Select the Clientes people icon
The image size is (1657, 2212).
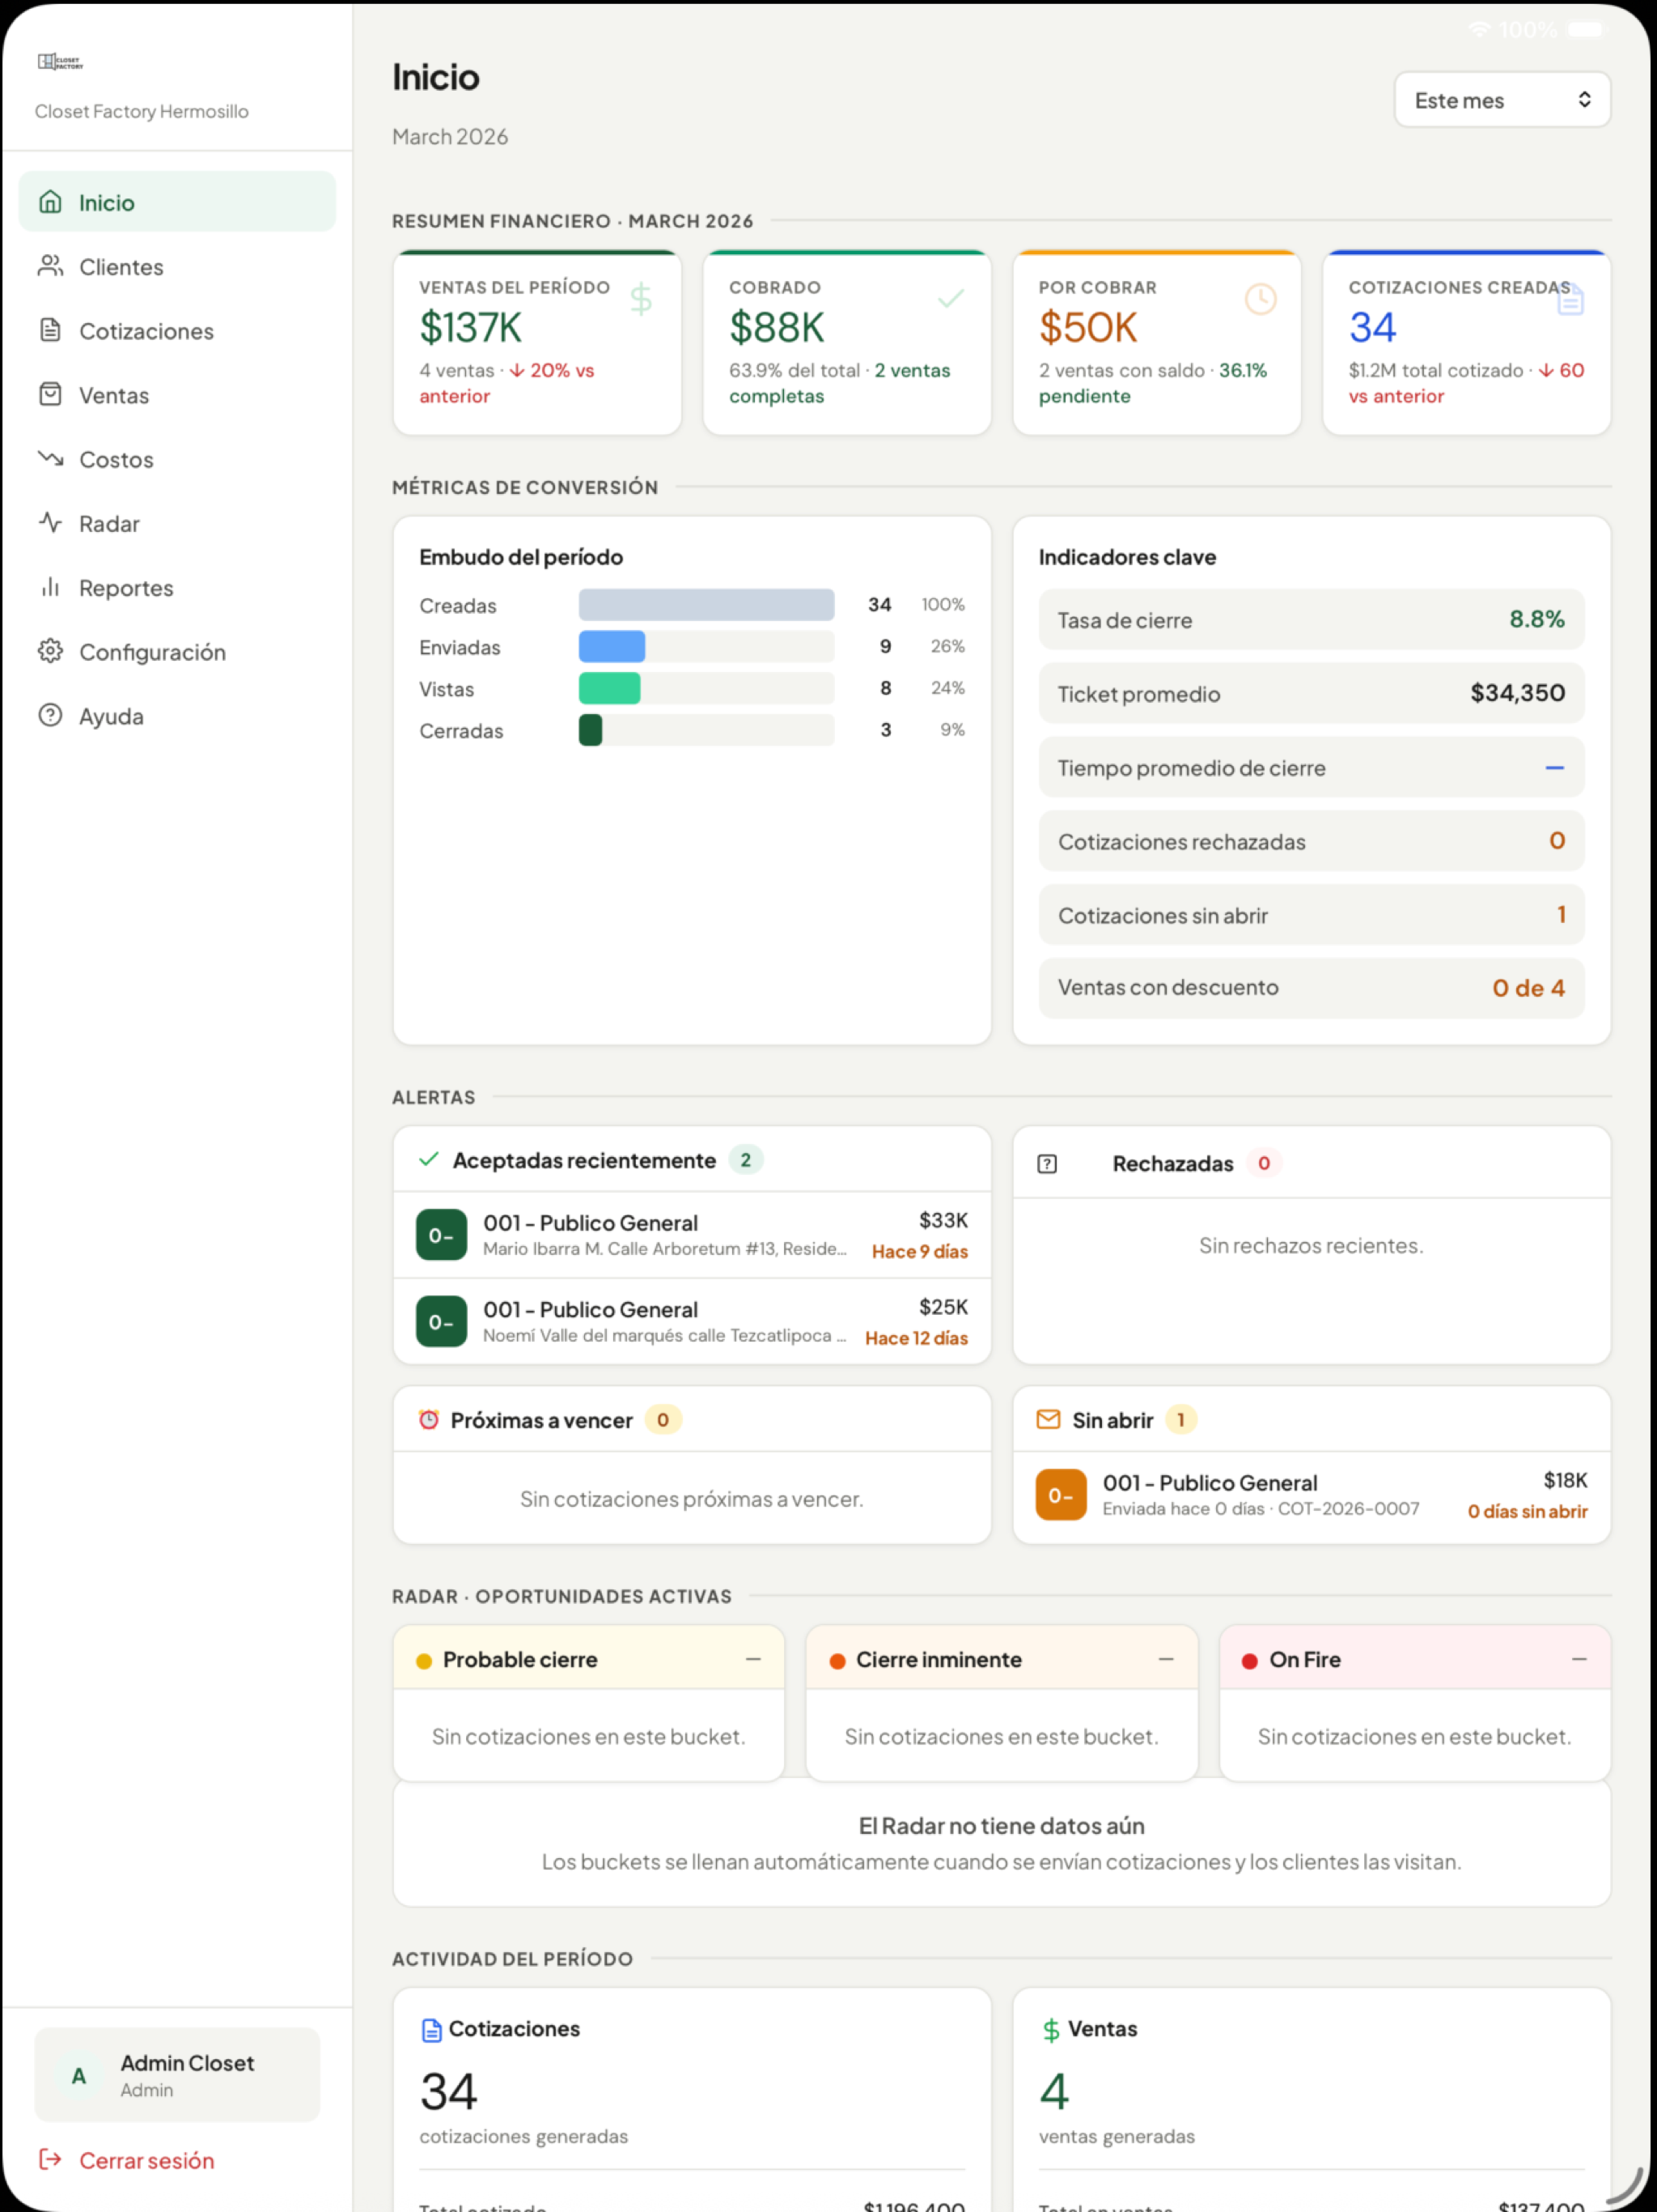click(x=50, y=266)
